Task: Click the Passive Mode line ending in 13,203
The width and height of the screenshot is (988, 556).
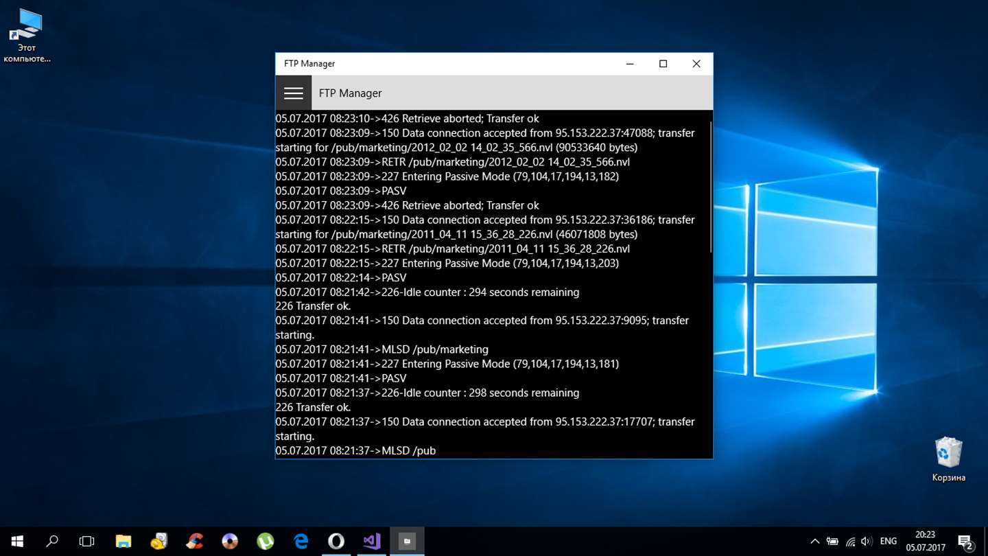Action: coord(447,263)
